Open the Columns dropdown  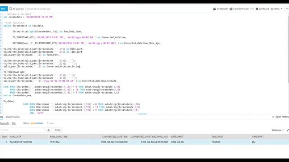point(278,130)
